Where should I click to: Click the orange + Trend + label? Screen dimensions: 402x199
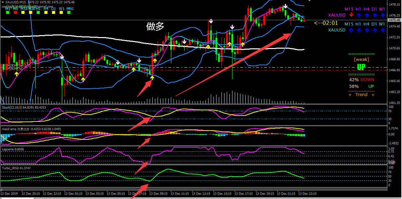(361, 95)
